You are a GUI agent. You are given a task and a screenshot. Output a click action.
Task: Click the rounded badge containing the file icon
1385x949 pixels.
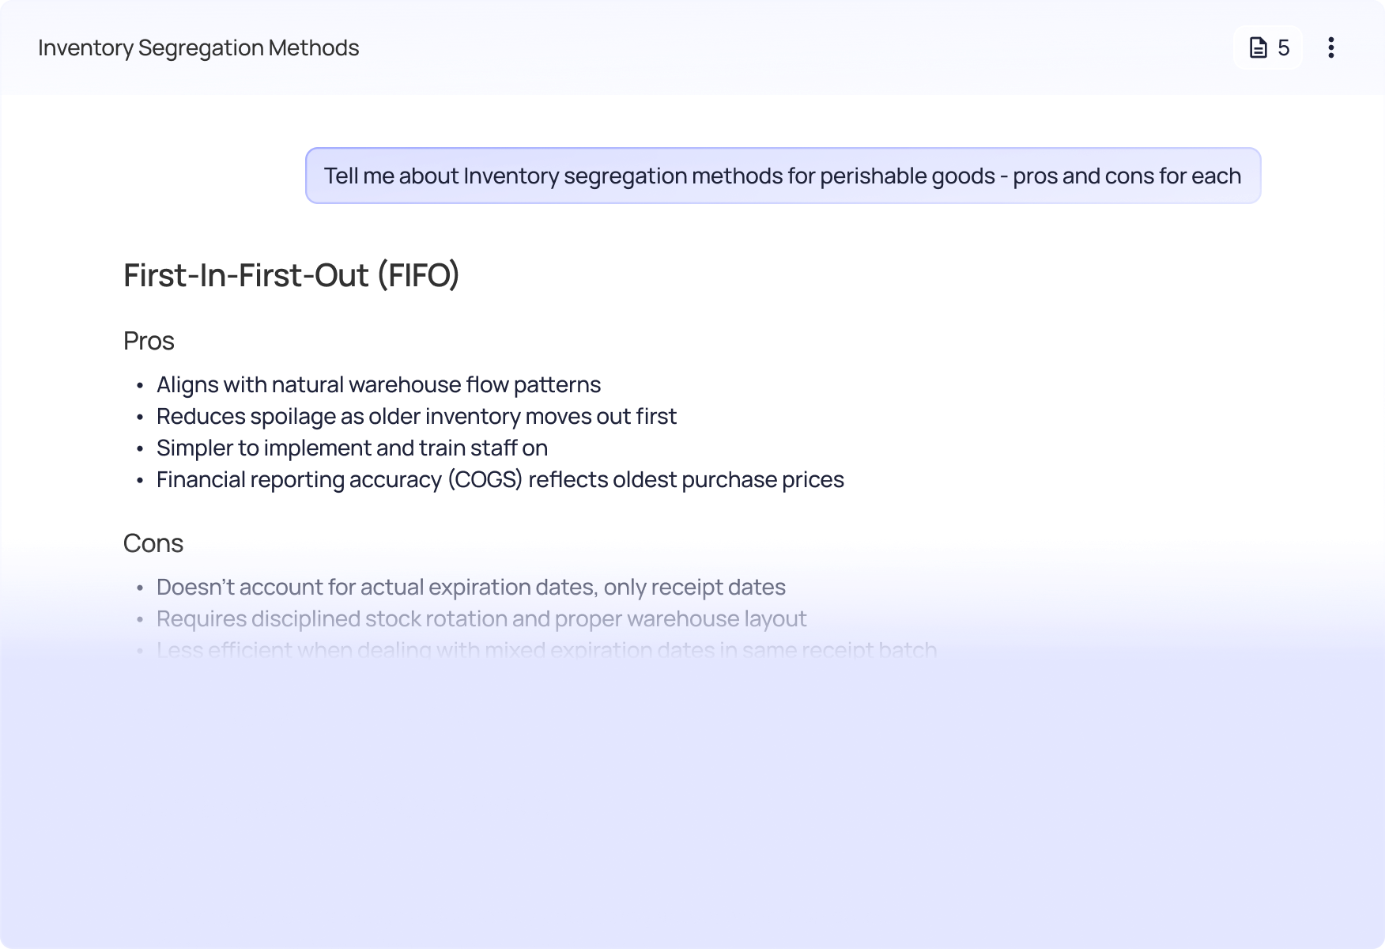click(1268, 47)
